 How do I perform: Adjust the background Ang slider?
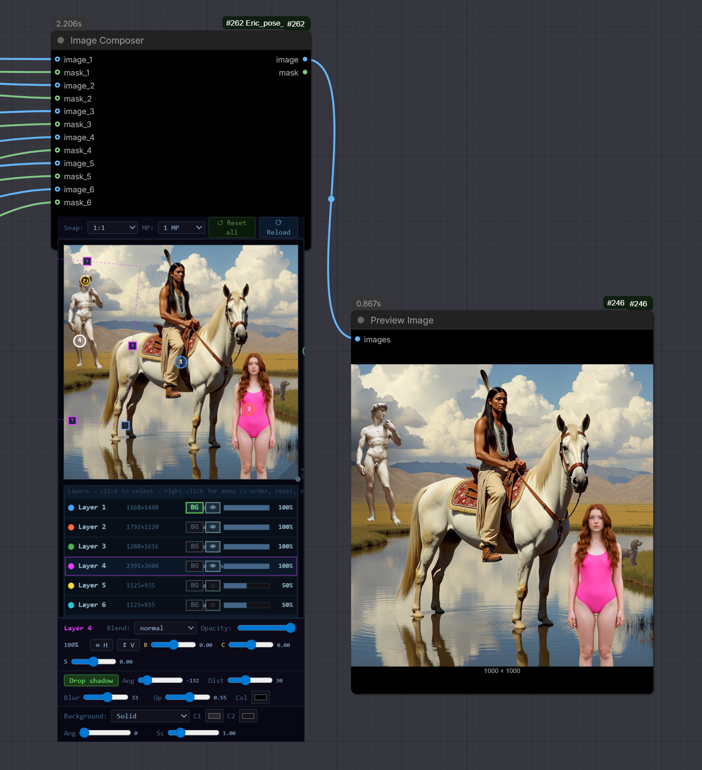coord(105,733)
